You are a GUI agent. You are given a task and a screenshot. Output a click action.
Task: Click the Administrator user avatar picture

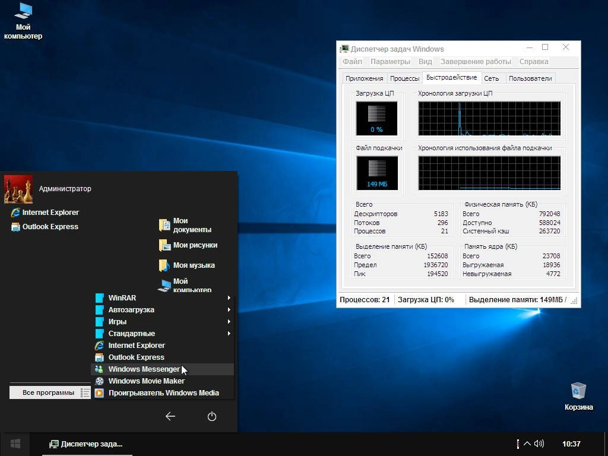click(18, 189)
